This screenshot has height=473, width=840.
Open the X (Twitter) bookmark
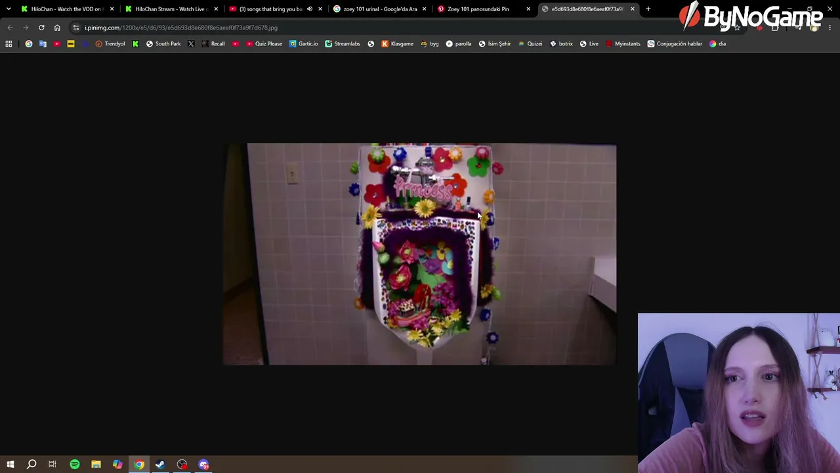click(x=191, y=44)
